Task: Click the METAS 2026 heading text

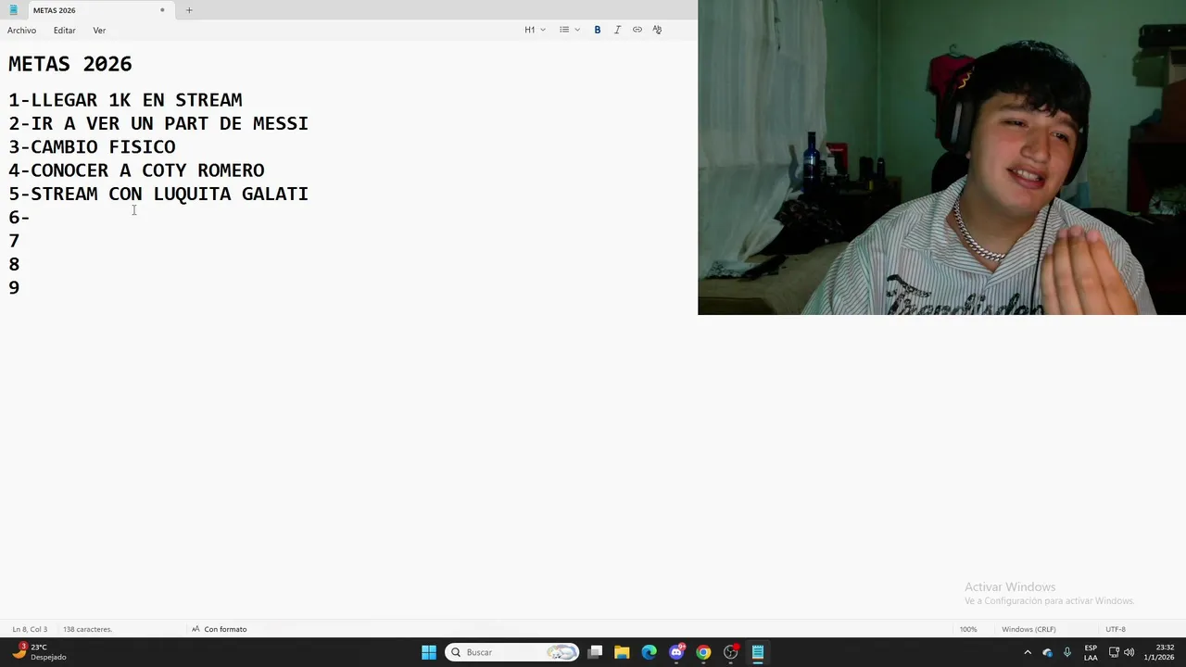Action: tap(70, 64)
